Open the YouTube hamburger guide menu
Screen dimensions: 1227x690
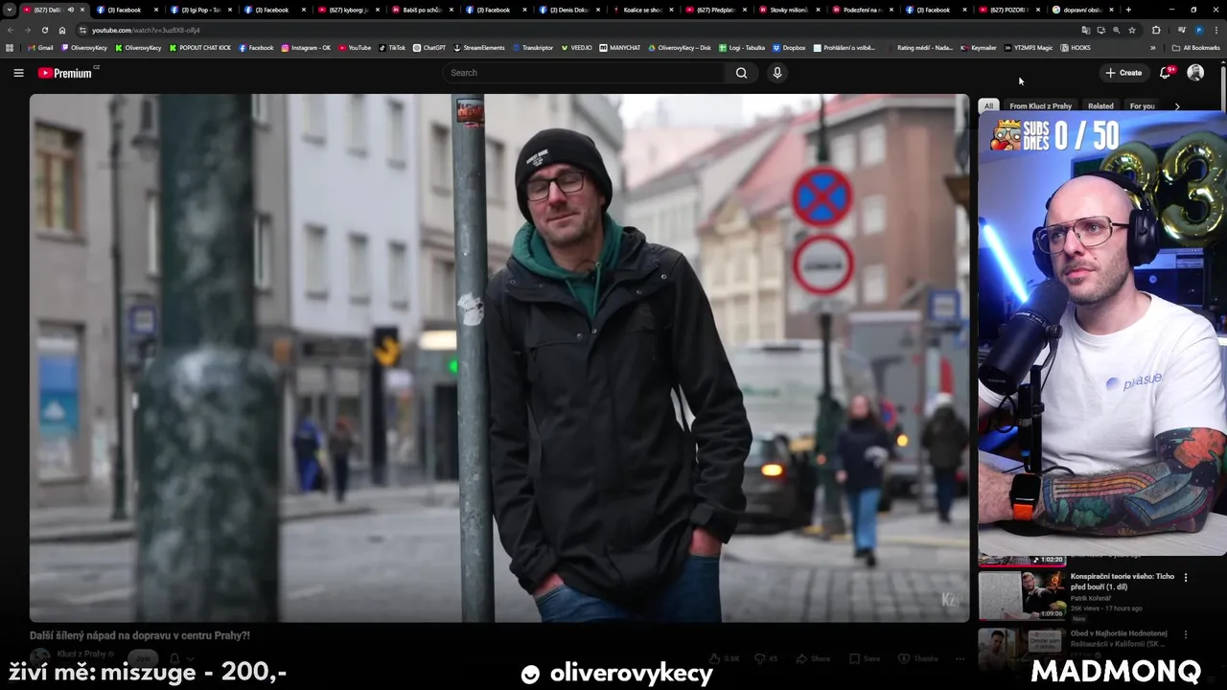click(x=18, y=73)
